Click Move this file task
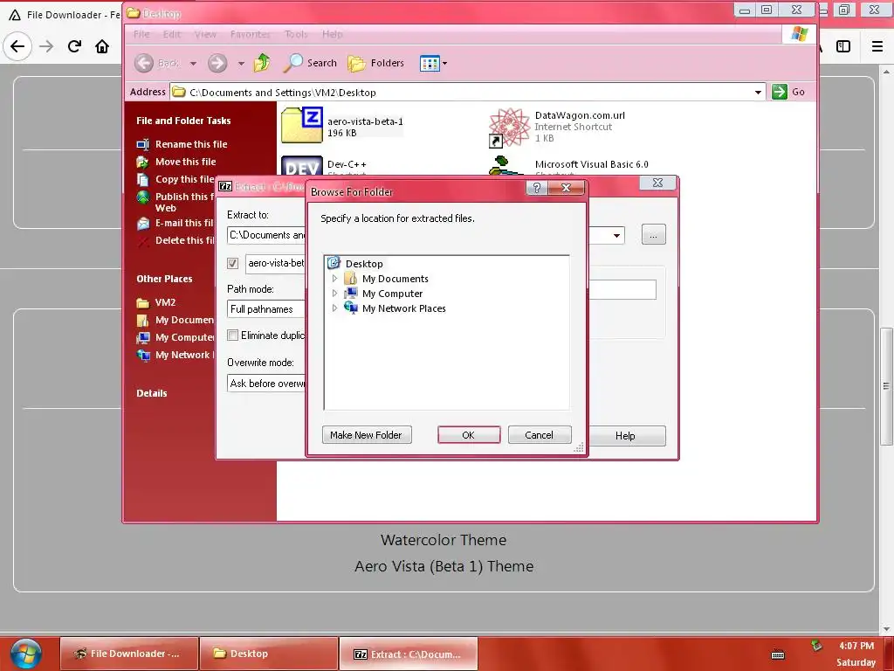The height and width of the screenshot is (671, 894). (x=185, y=162)
